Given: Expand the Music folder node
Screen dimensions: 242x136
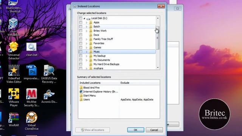Looking at the screenshot, I should [x=87, y=52].
